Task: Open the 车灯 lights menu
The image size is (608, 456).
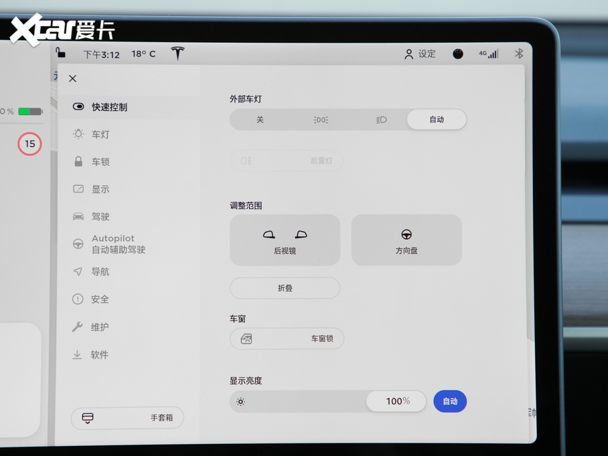Action: click(x=100, y=135)
